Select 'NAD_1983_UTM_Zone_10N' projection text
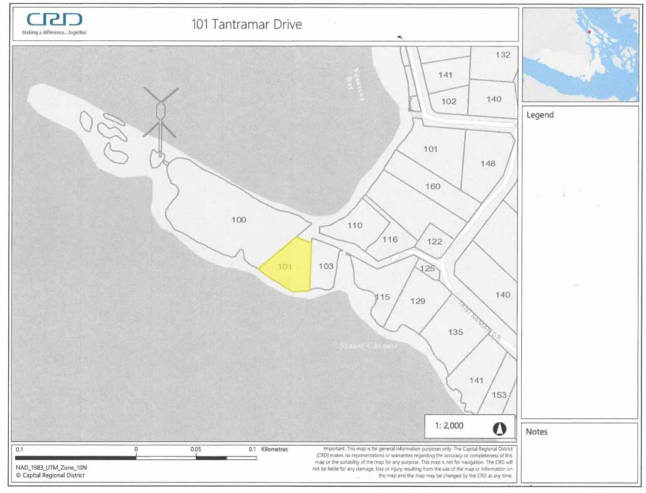The image size is (646, 493). click(x=51, y=467)
